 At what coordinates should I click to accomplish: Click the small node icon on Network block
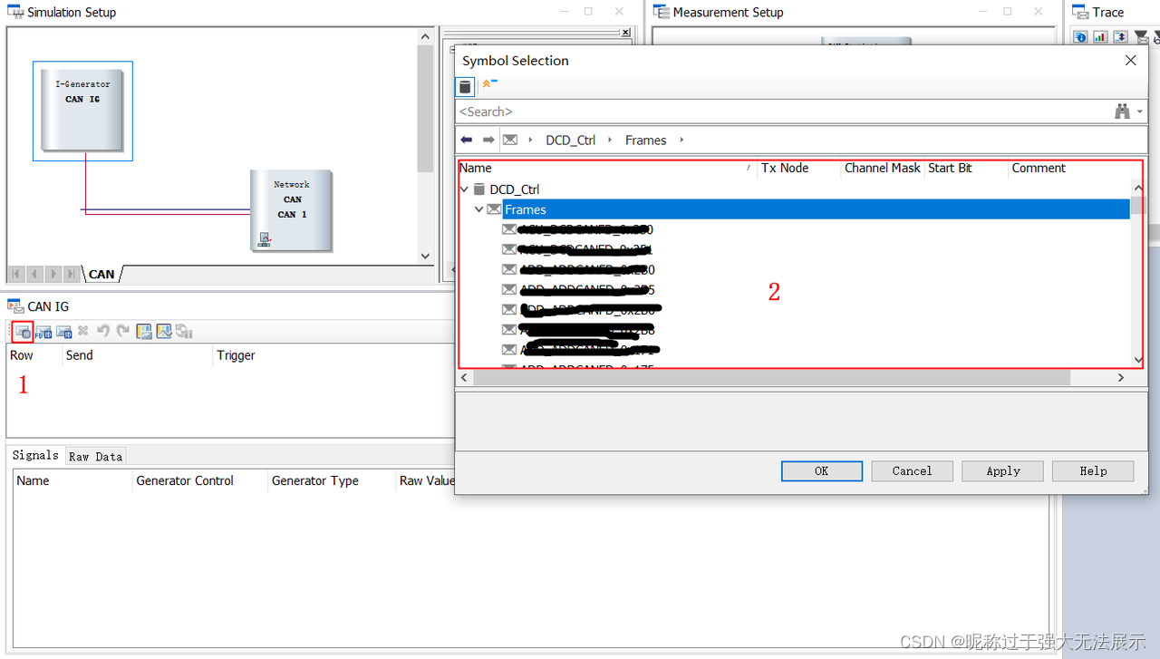tap(265, 239)
